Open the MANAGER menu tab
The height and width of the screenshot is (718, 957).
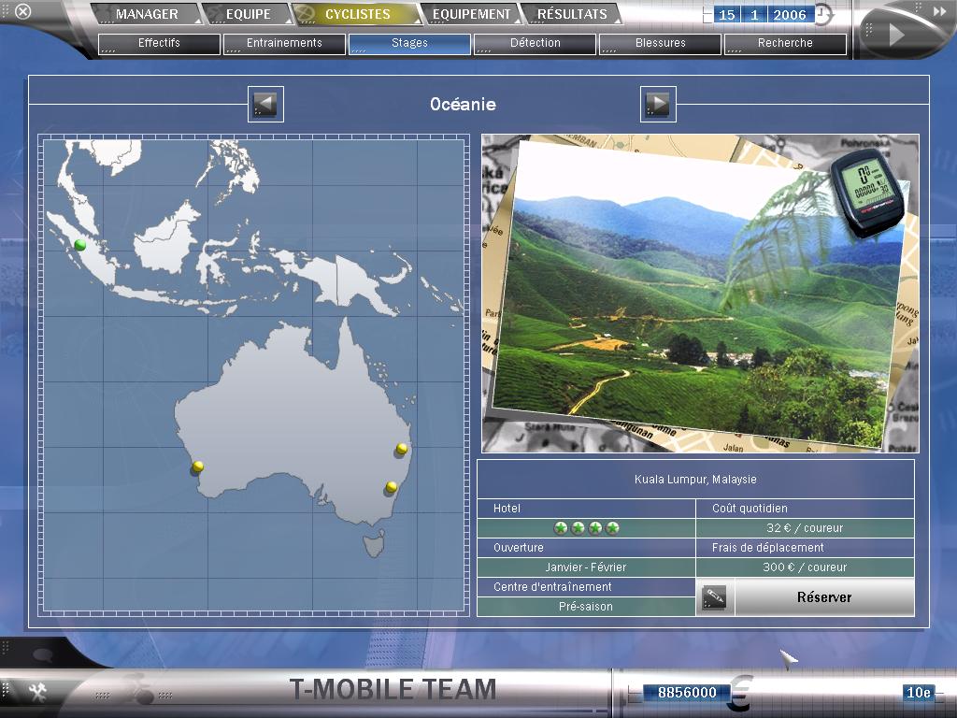pos(147,14)
